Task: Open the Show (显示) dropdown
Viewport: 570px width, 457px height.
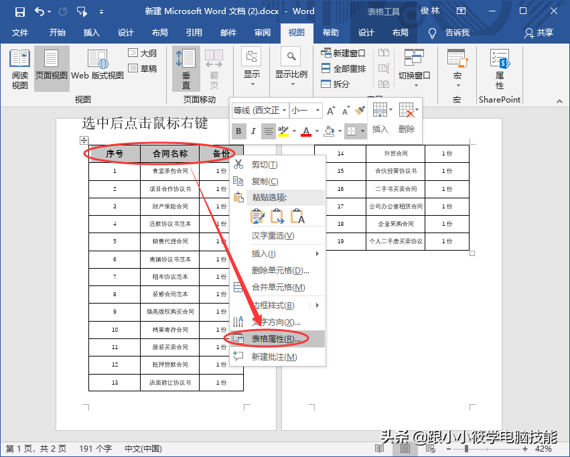Action: (252, 67)
